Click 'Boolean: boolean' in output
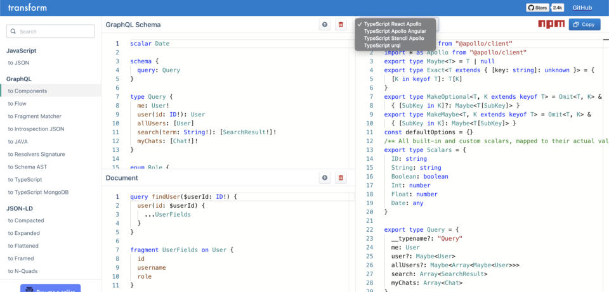 tap(420, 177)
